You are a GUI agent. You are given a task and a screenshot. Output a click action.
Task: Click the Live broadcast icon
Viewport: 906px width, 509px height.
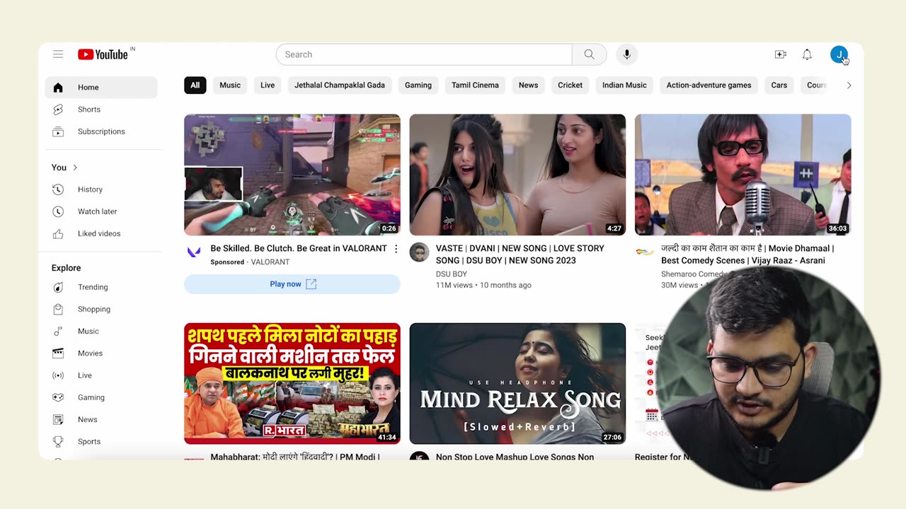[58, 375]
